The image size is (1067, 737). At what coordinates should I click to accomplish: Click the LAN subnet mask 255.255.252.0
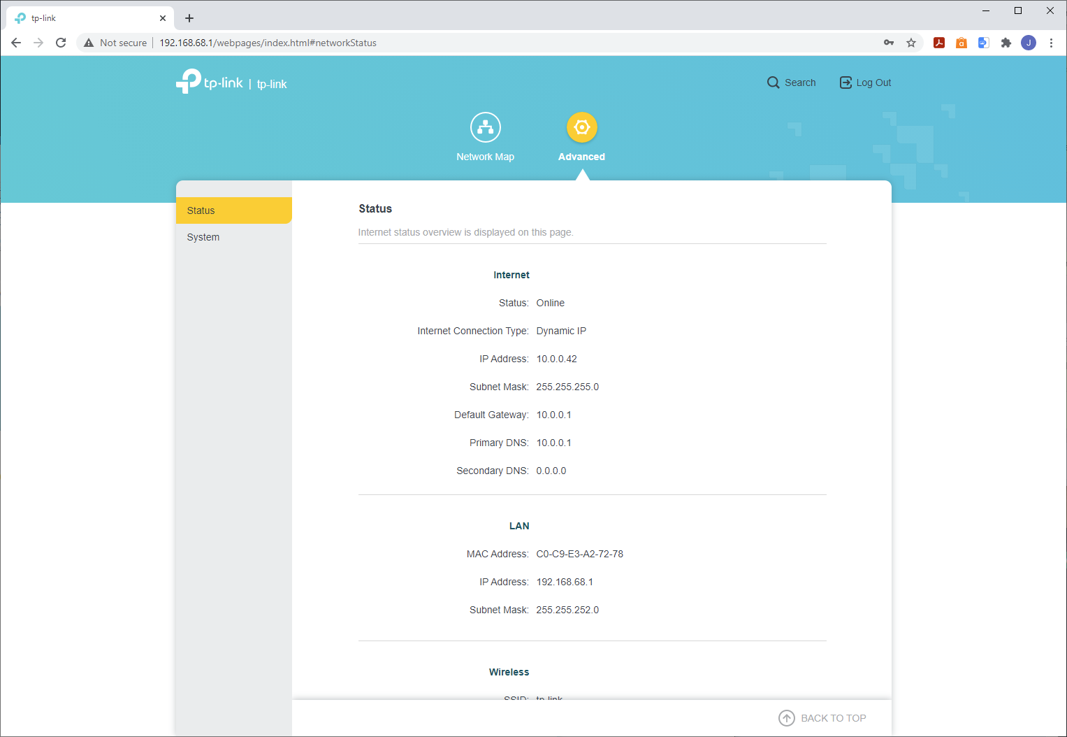tap(567, 610)
